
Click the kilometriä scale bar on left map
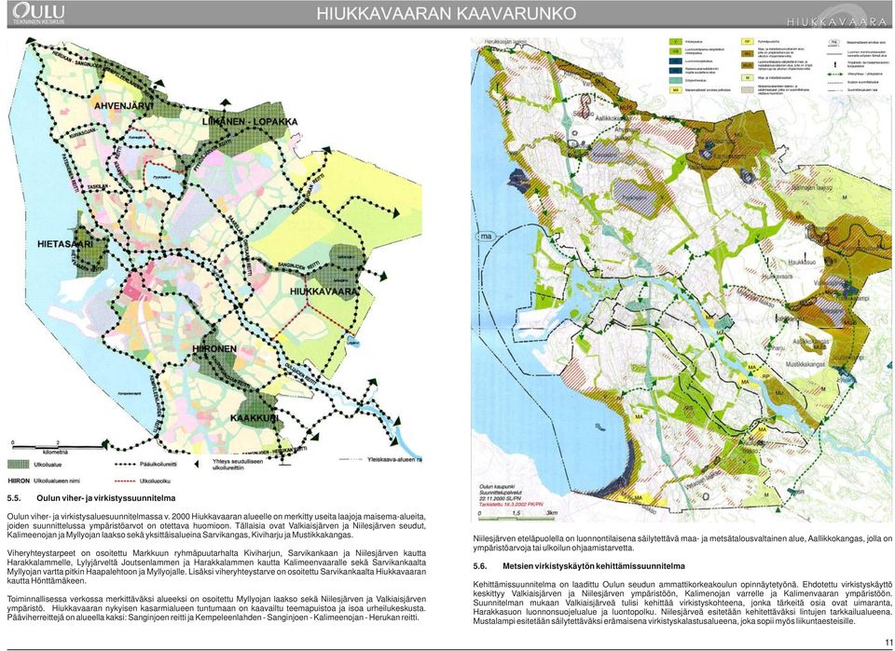58,447
